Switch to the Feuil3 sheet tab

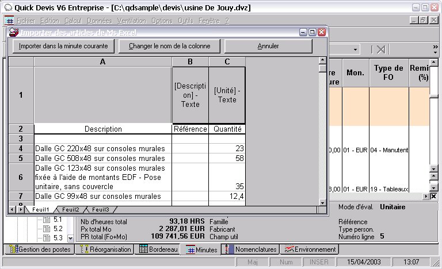[x=100, y=210]
